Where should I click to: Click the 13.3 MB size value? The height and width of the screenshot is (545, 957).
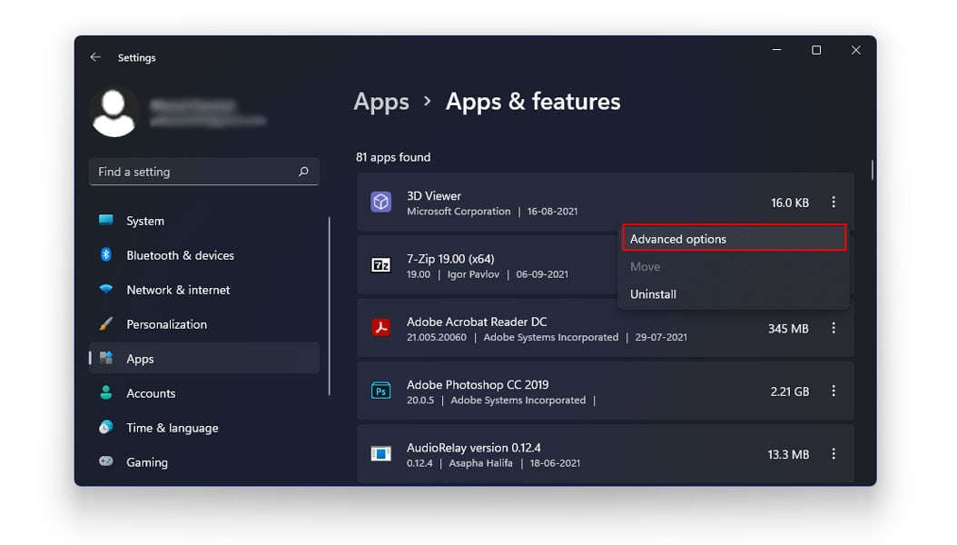pos(788,454)
